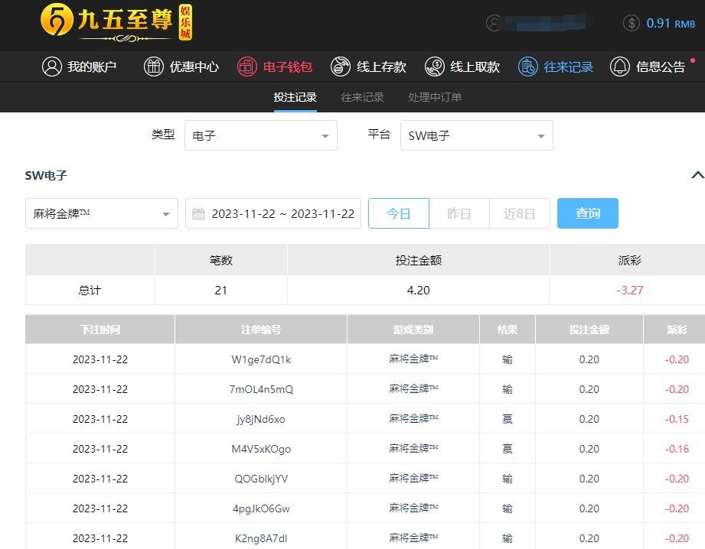Image resolution: width=705 pixels, height=549 pixels.
Task: Switch to the 处理中订单 tab
Action: coord(435,97)
